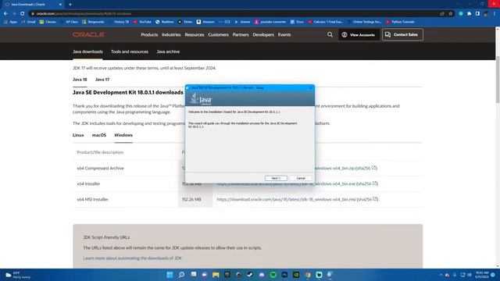
Task: Open a new browser tab
Action: point(70,5)
